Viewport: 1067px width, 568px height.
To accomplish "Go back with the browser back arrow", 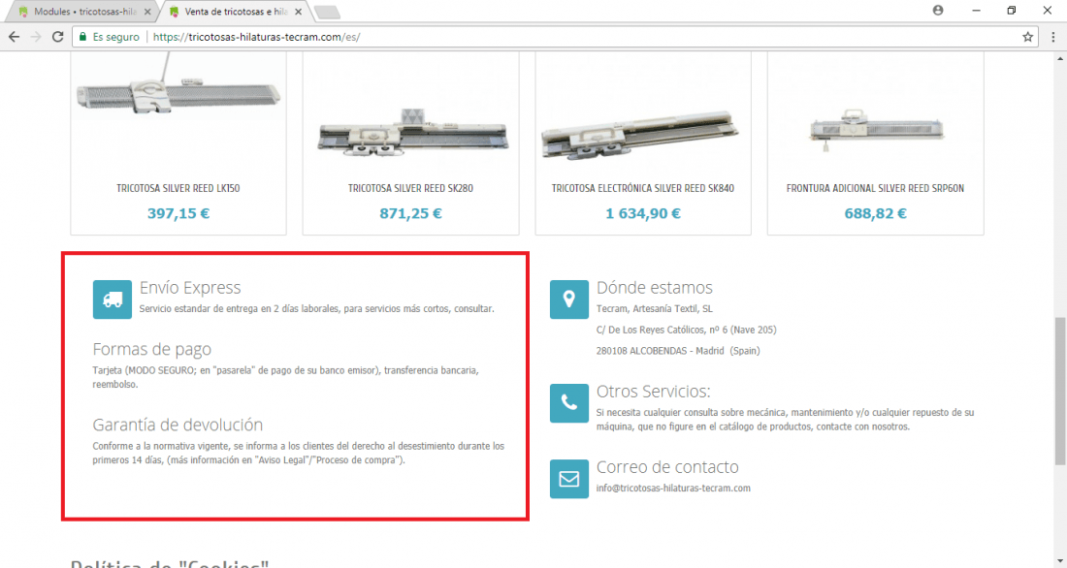I will tap(15, 37).
